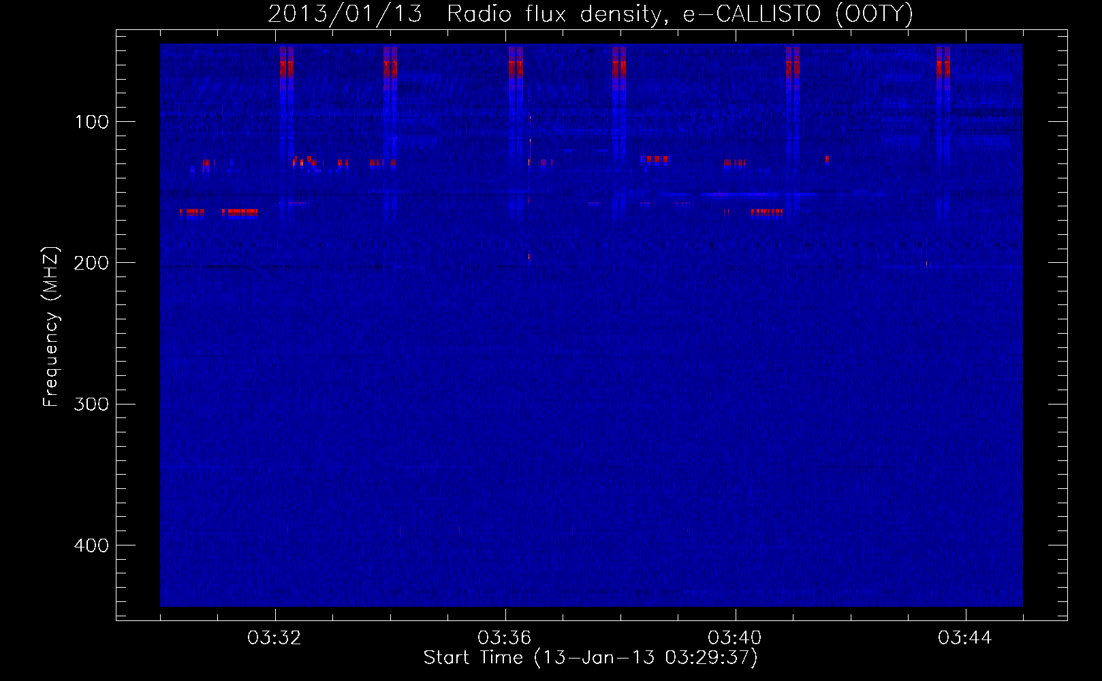Click the 400 frequency tick label
The width and height of the screenshot is (1102, 681).
point(91,545)
